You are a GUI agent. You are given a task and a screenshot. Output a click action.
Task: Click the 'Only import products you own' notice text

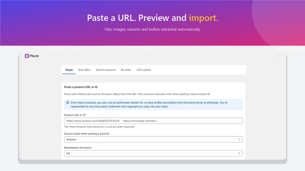click(x=149, y=104)
